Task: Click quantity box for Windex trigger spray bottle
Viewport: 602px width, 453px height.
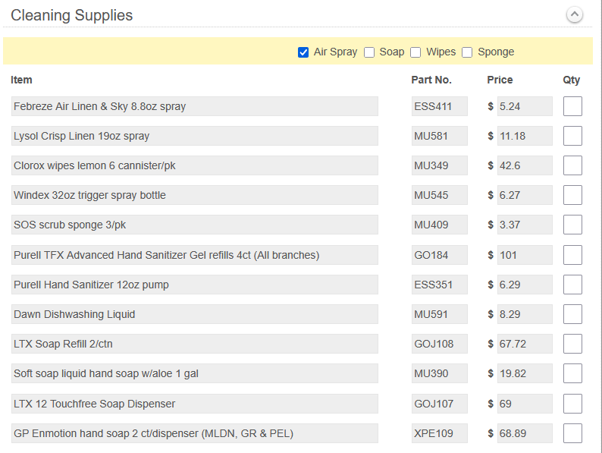Action: (572, 195)
